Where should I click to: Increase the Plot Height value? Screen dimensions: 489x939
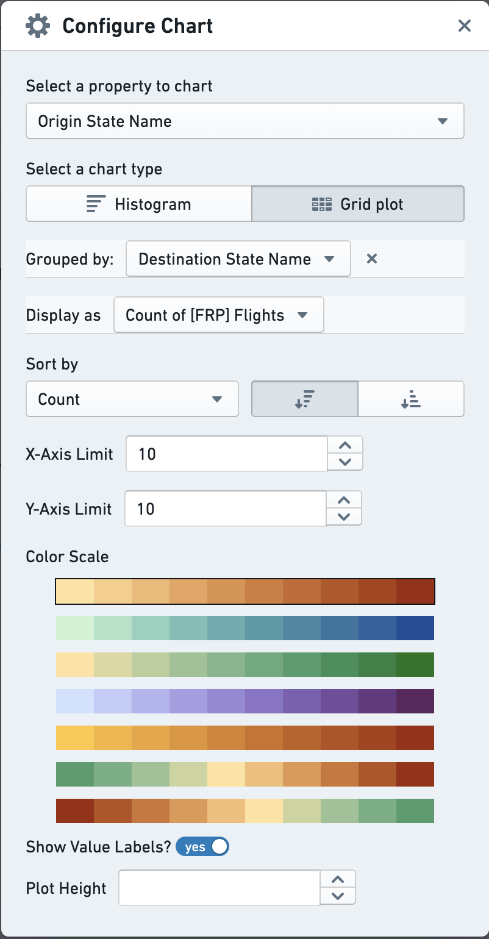click(338, 879)
